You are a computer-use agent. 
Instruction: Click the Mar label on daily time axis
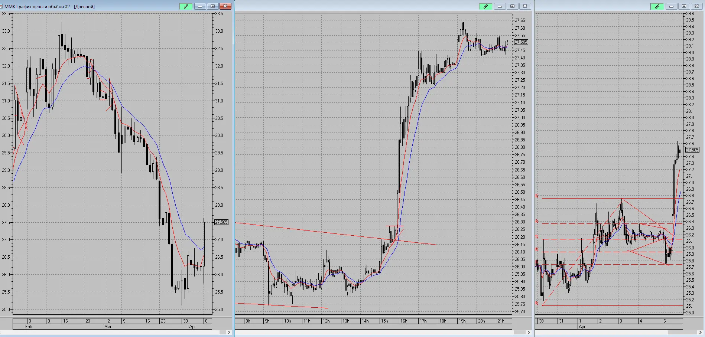coord(108,327)
